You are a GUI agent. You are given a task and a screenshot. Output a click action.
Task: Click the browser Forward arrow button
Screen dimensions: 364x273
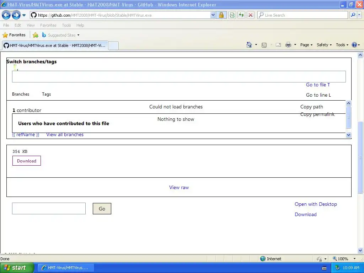[x=16, y=15]
